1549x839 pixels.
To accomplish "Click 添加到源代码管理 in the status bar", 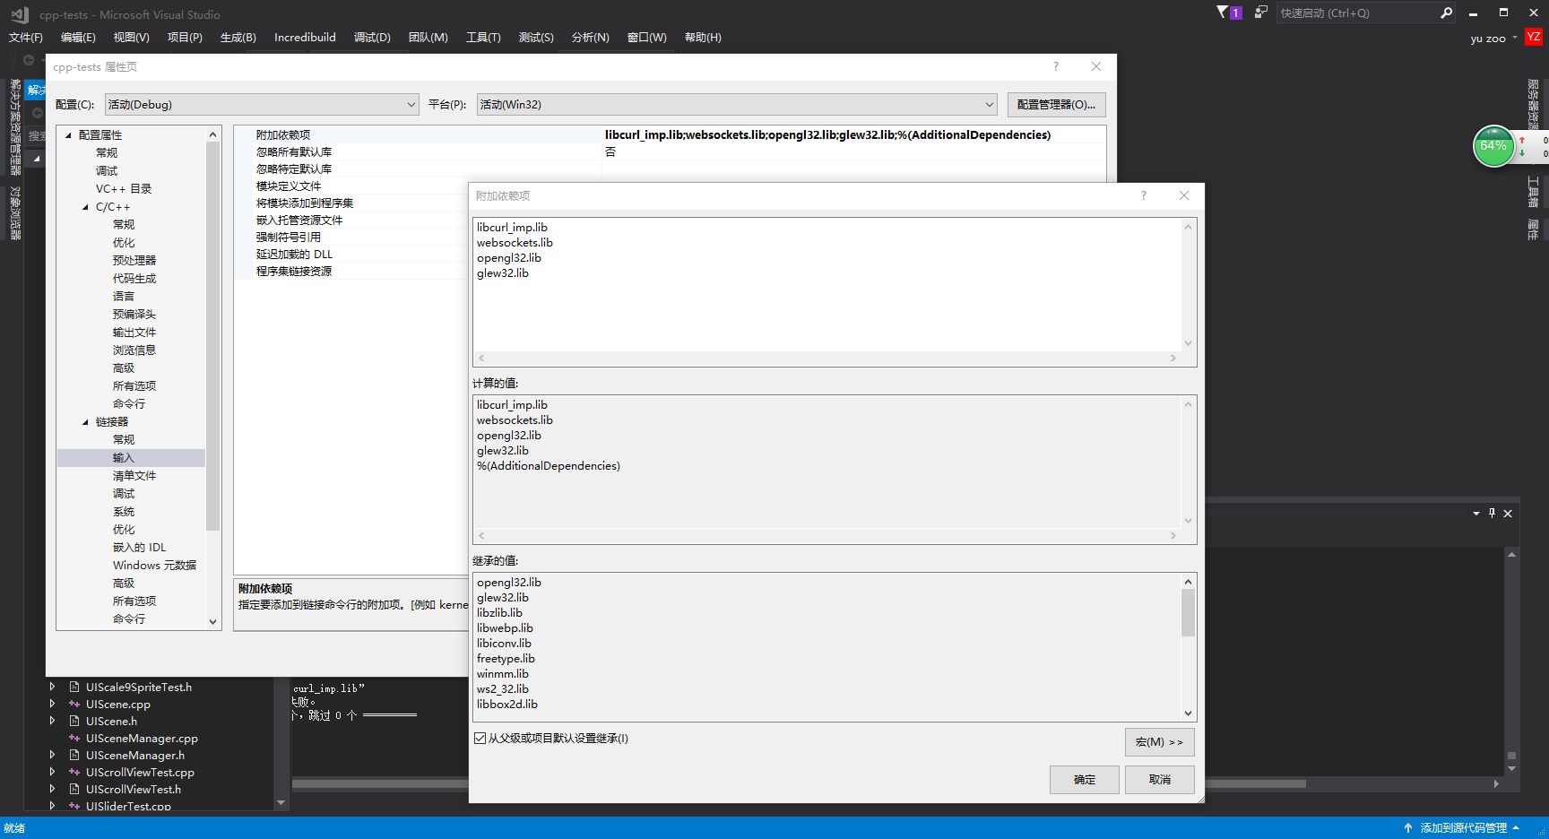I will [1464, 828].
